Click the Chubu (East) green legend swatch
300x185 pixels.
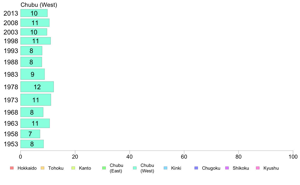click(x=104, y=168)
